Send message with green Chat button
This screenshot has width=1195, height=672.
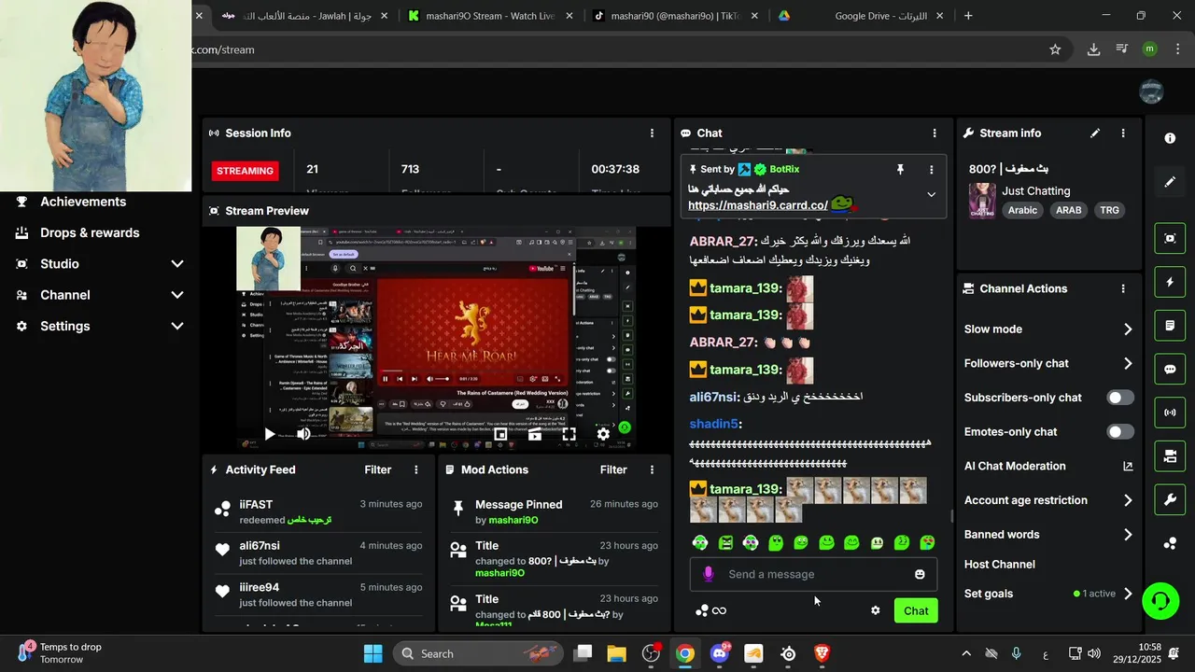pos(916,610)
